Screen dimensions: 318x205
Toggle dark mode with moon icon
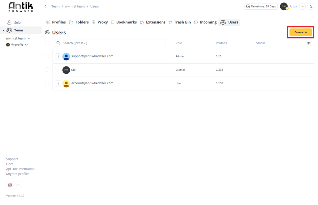click(x=311, y=6)
